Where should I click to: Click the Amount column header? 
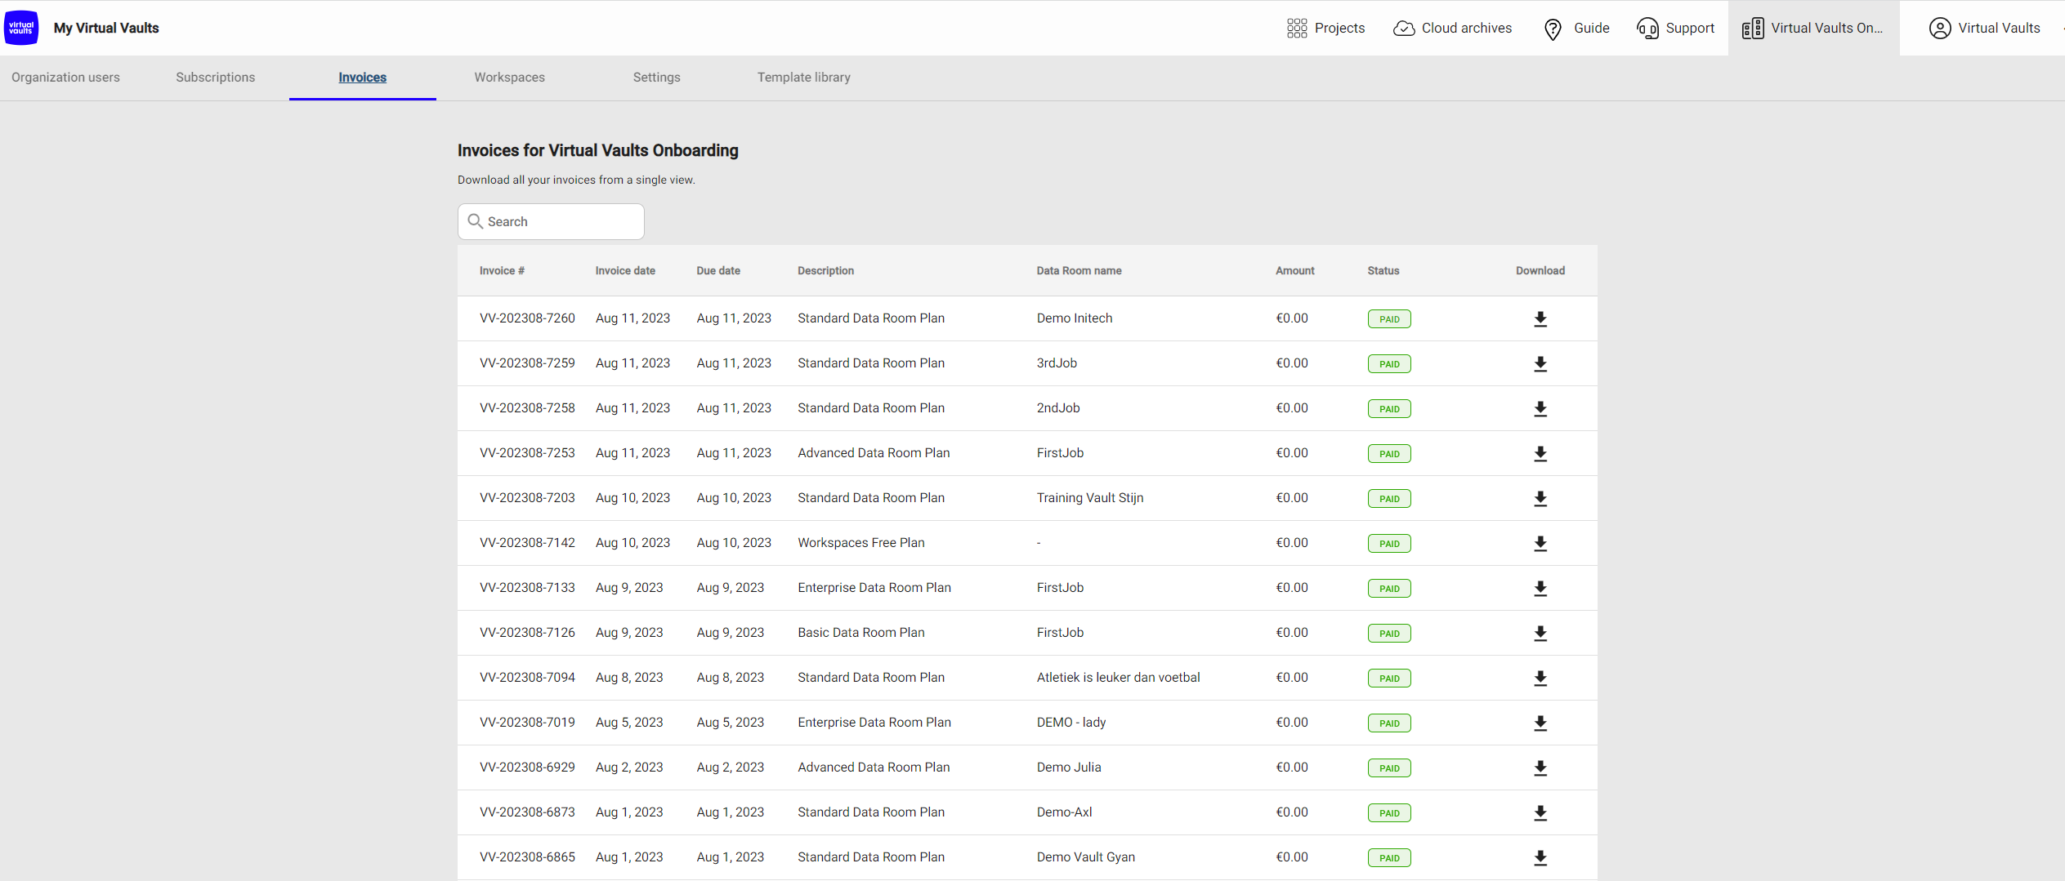(1295, 271)
